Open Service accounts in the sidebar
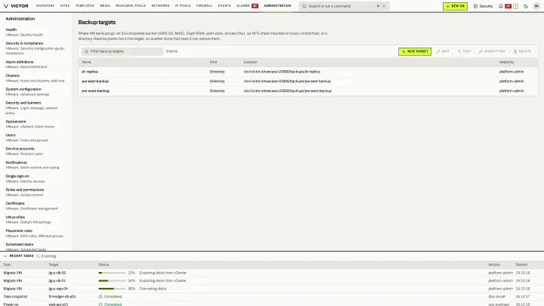This screenshot has width=544, height=306. pos(36,151)
